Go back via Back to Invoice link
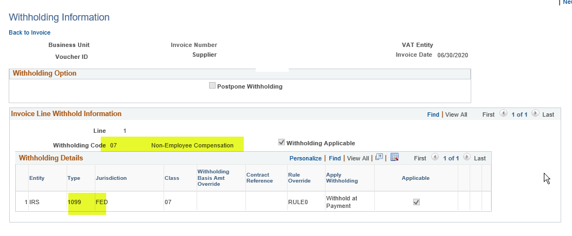 click(30, 32)
